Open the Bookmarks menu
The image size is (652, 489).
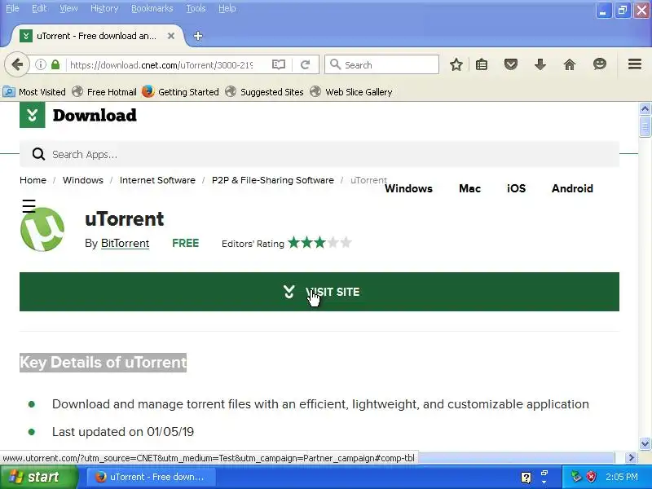[x=152, y=8]
